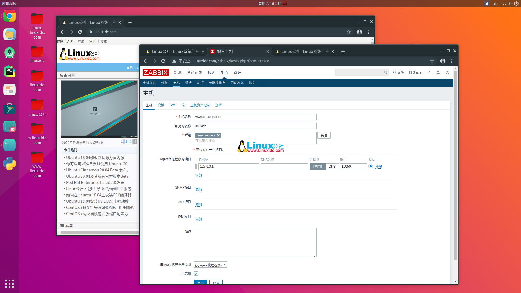Viewport: 521px width, 293px height.
Task: Bookmark the Zabbix page with the star
Action: point(432,61)
